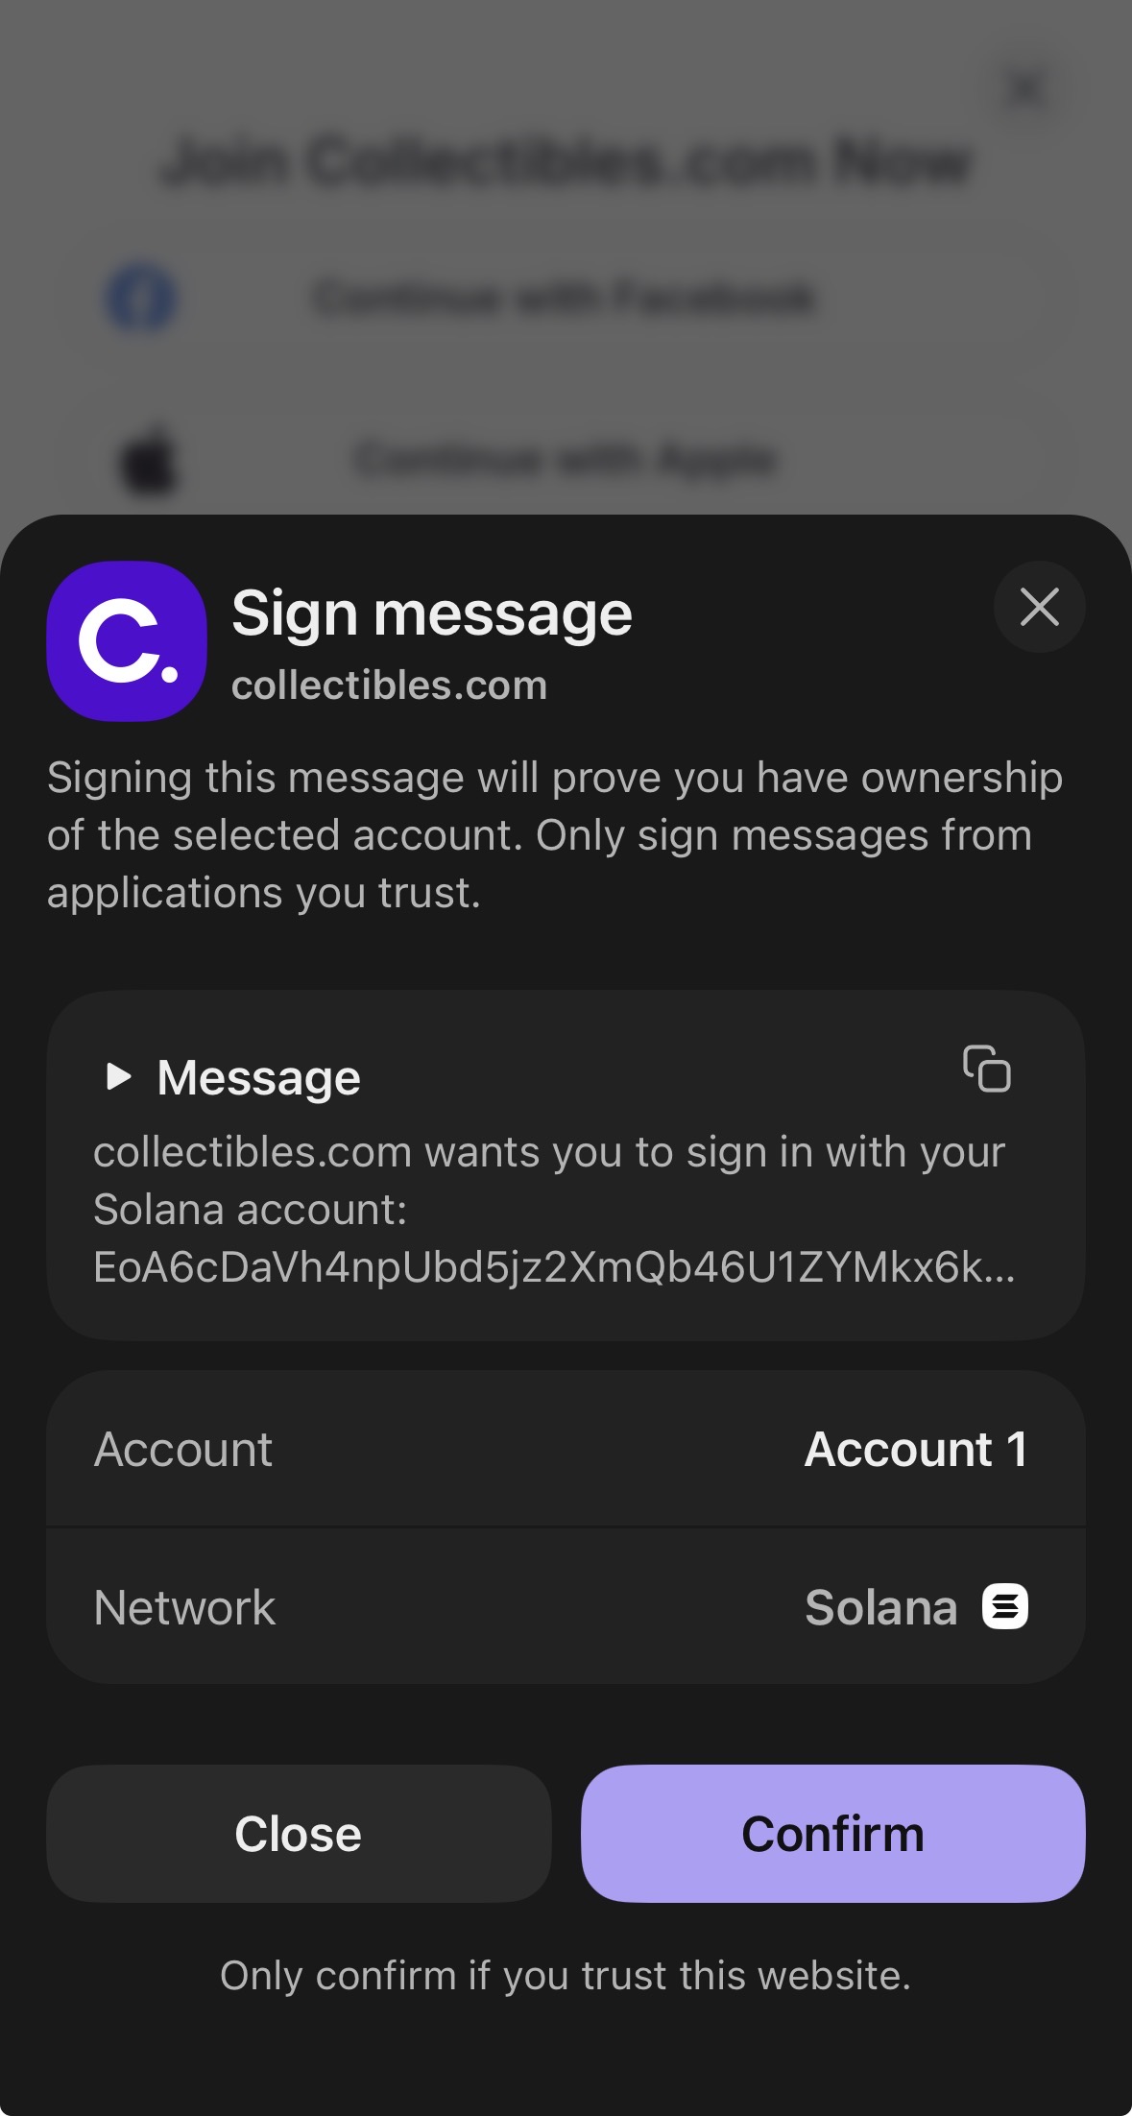The width and height of the screenshot is (1132, 2116).
Task: Click the collectibles.com domain under the title
Action: (389, 685)
